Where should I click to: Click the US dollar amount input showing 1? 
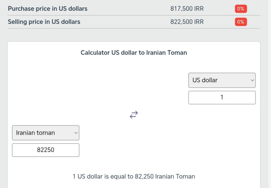(x=222, y=97)
